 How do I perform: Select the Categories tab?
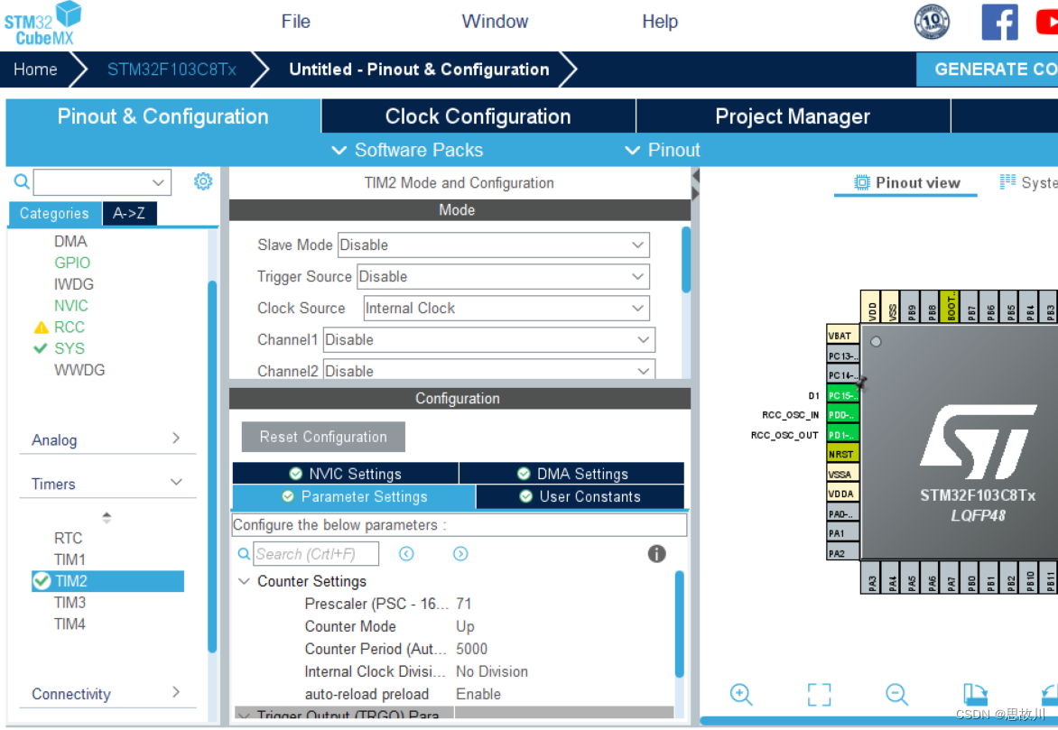click(x=55, y=213)
